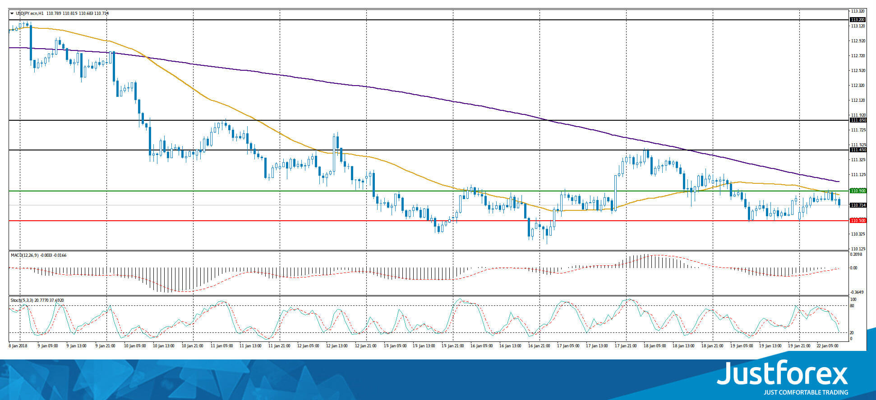Click the MACD(12,26,9) indicator label
Viewport: 876px width, 400px height.
[25, 255]
